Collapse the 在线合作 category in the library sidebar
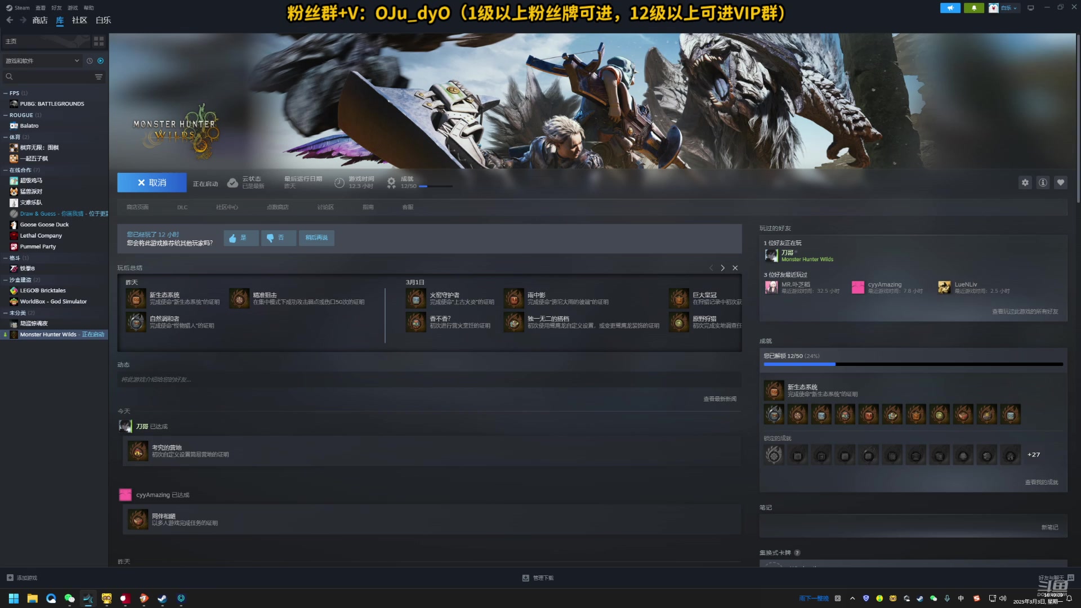This screenshot has width=1081, height=608. click(x=21, y=169)
